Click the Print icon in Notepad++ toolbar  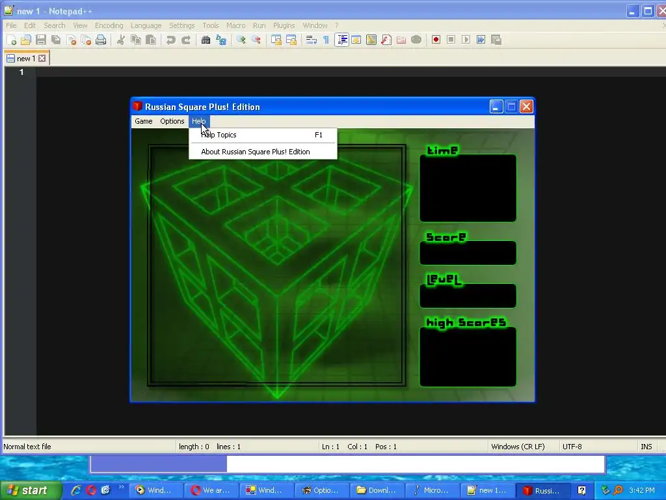[x=101, y=40]
